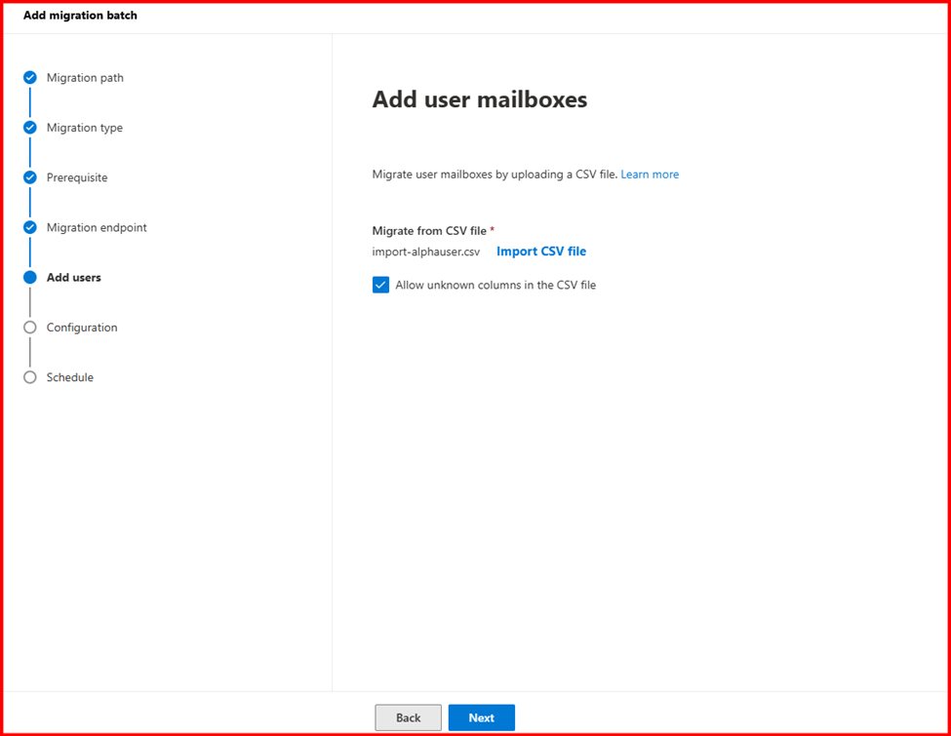Open the Learn more link

[650, 174]
